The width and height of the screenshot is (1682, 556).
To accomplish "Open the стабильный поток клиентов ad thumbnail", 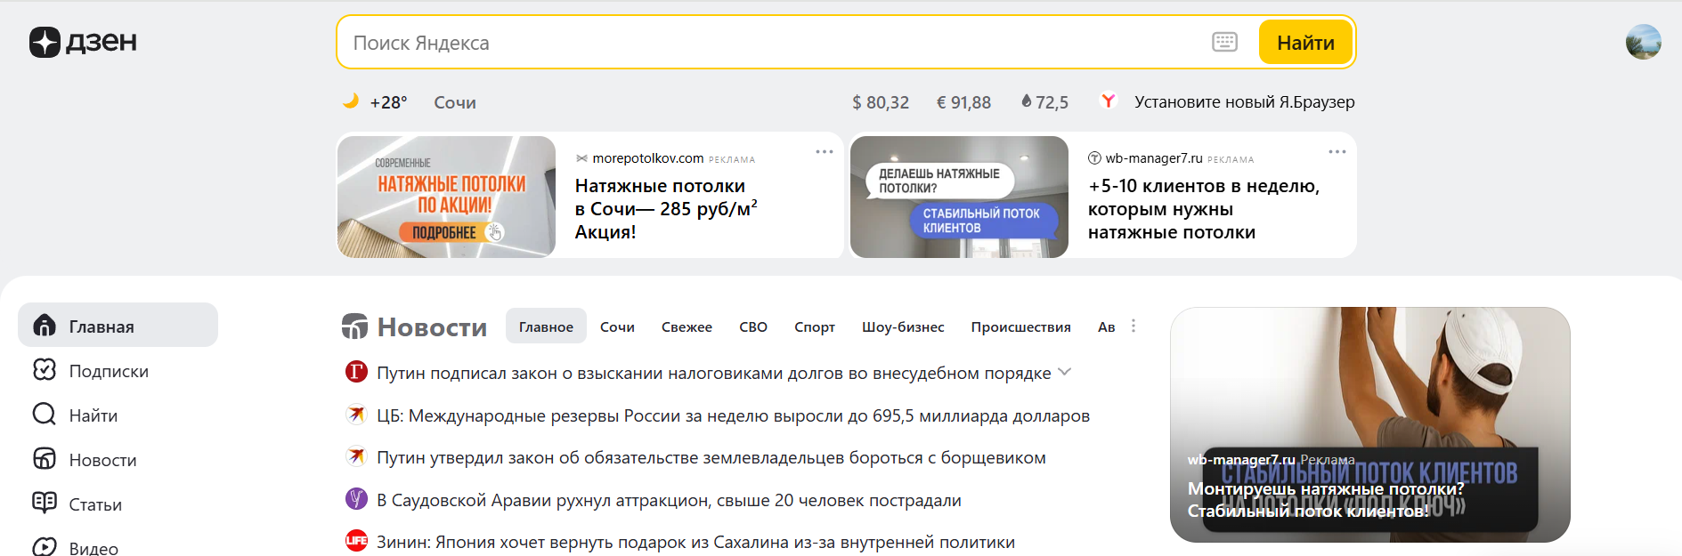I will point(959,197).
